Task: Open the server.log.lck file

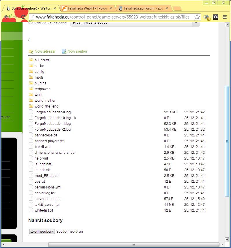Action: [x=45, y=193]
